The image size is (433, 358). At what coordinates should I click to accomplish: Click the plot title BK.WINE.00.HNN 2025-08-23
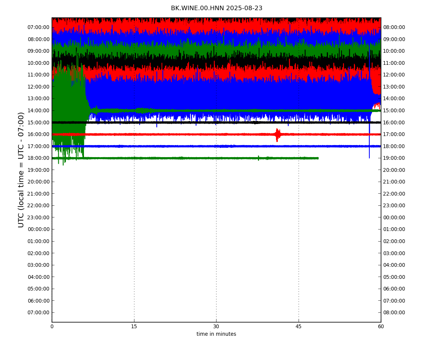tap(216, 8)
